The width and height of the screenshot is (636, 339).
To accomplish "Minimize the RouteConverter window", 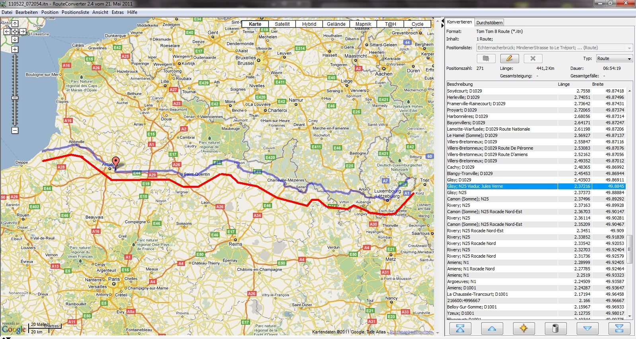I will click(600, 3).
